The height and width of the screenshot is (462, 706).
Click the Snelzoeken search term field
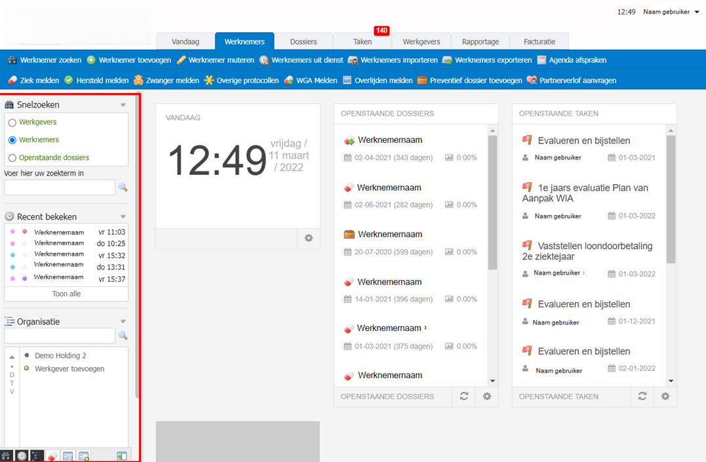[60, 187]
